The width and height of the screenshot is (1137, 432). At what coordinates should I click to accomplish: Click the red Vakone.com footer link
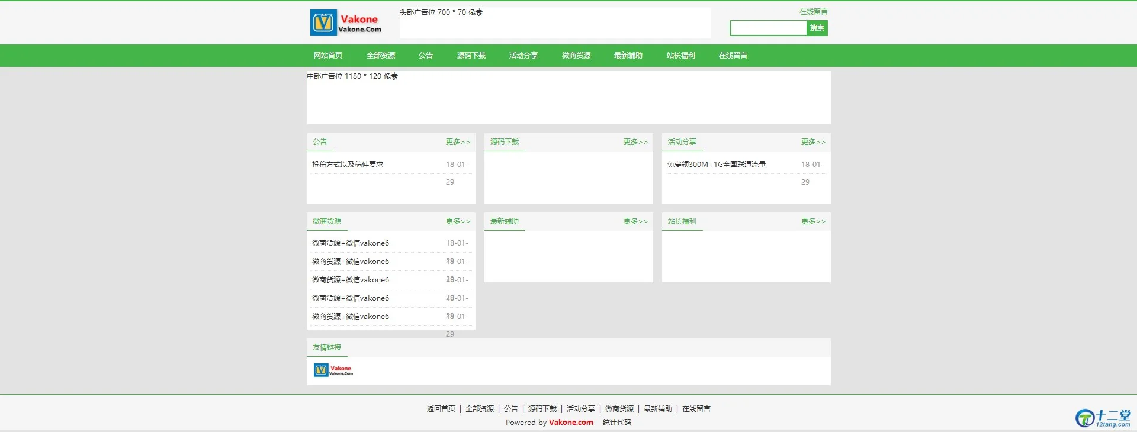(570, 423)
